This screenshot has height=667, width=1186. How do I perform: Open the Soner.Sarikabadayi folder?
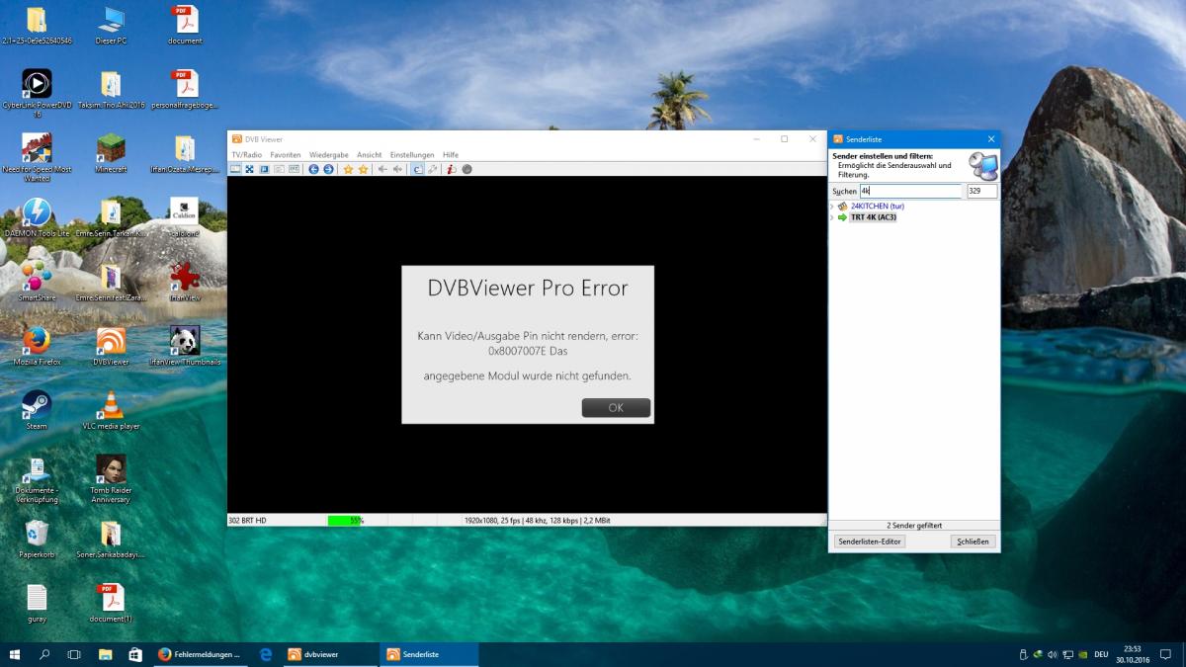point(111,540)
